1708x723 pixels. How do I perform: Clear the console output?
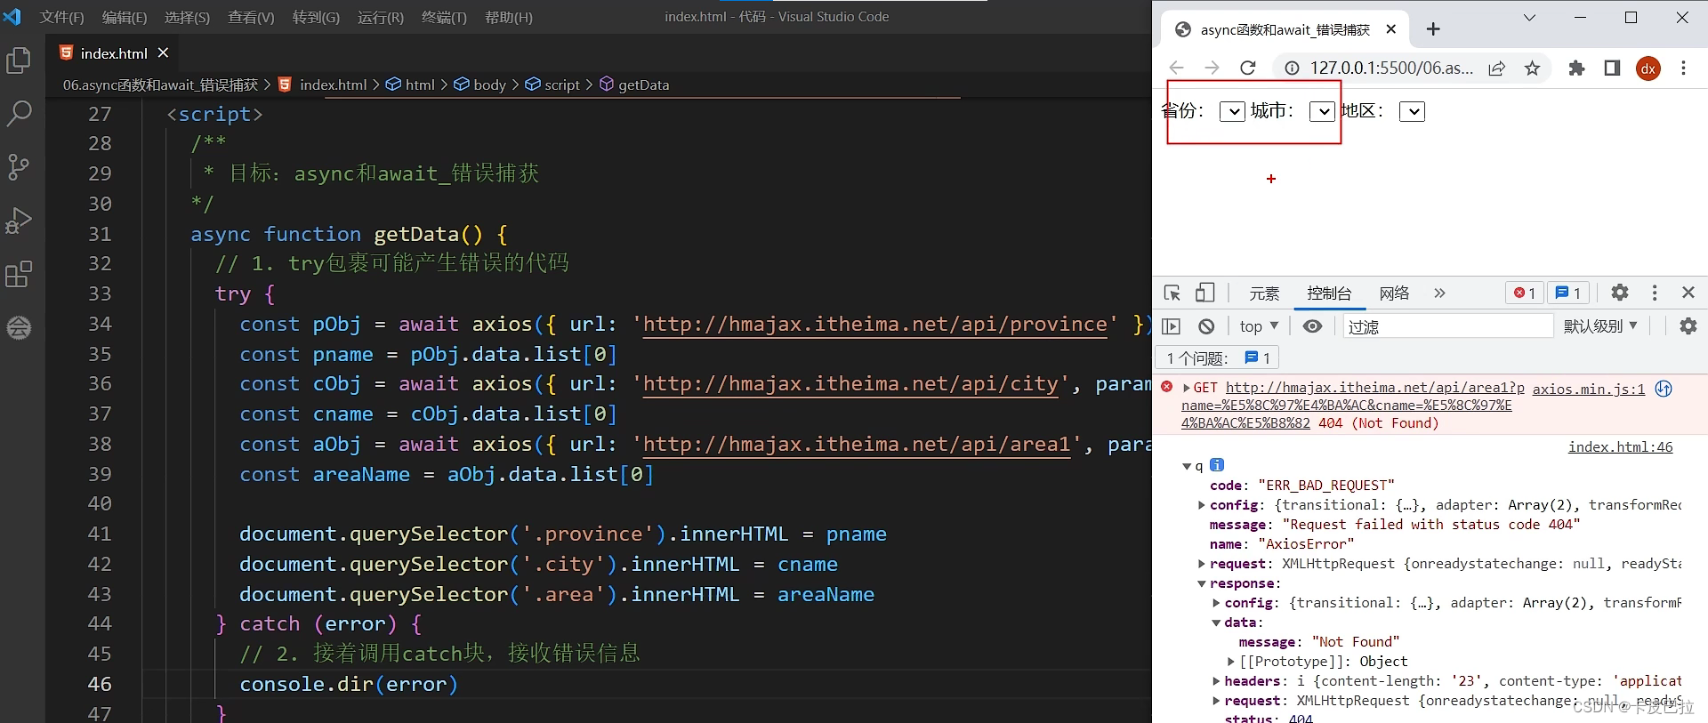[x=1206, y=326]
